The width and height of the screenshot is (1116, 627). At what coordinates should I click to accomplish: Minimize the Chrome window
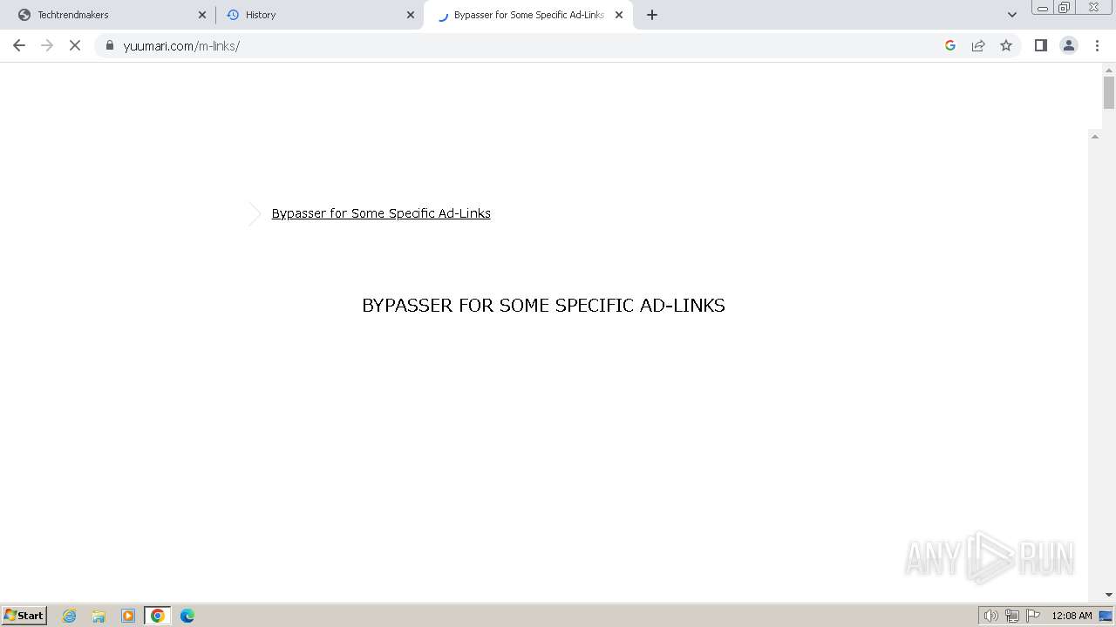pyautogui.click(x=1042, y=7)
